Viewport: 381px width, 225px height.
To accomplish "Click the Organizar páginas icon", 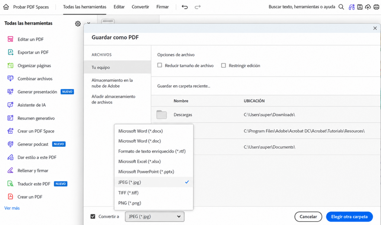I will pos(10,66).
